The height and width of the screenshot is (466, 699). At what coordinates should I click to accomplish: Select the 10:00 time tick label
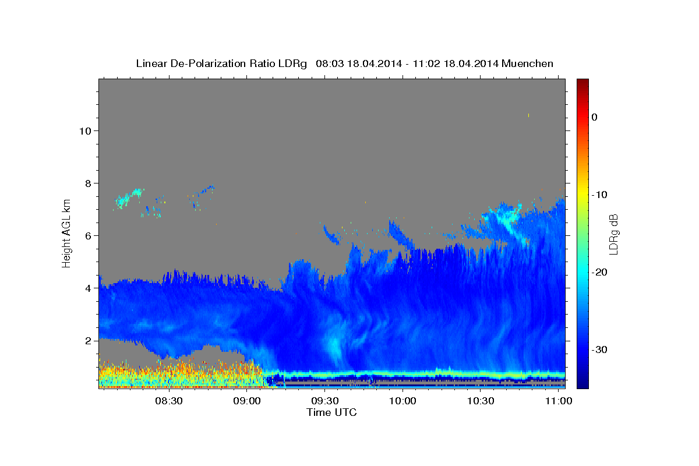click(403, 401)
